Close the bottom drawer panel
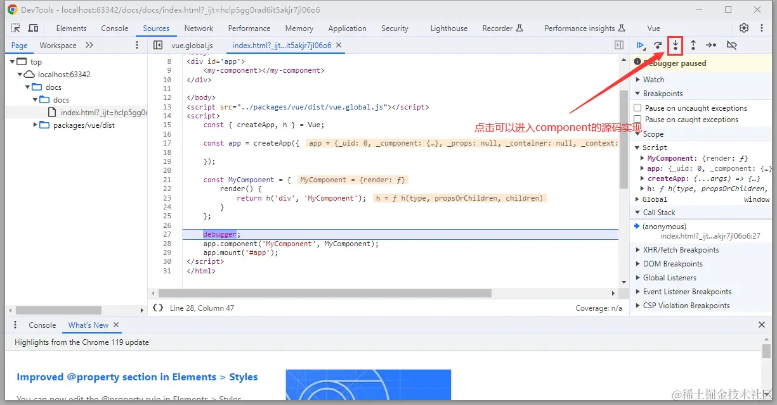The width and height of the screenshot is (777, 405). pyautogui.click(x=762, y=325)
